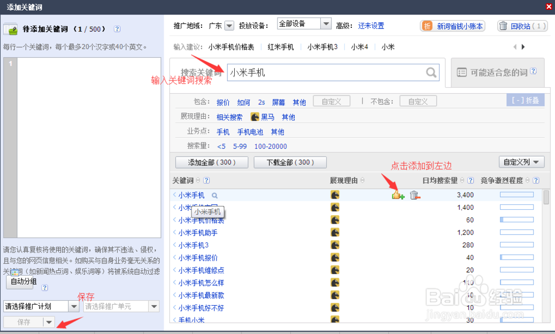Open 自定义列 dropdown

(x=521, y=162)
